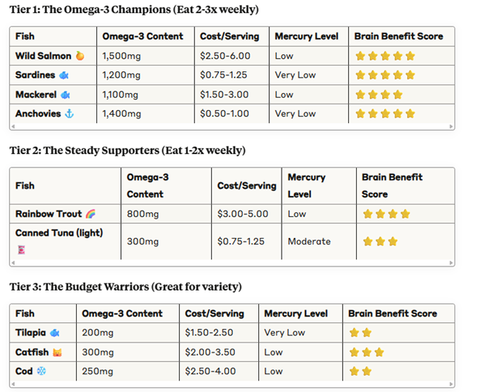Click the fish emoji beside Mackerel
Screen dimensions: 484x392
tap(65, 95)
